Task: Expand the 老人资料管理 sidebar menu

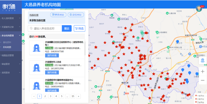Action: 11,18
